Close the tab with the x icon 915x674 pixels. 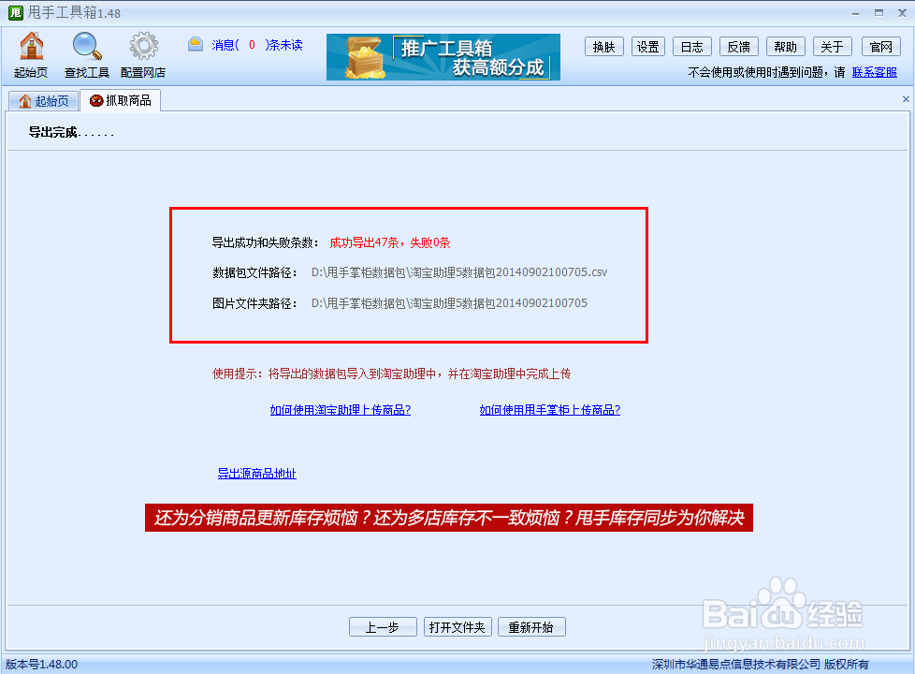[904, 98]
